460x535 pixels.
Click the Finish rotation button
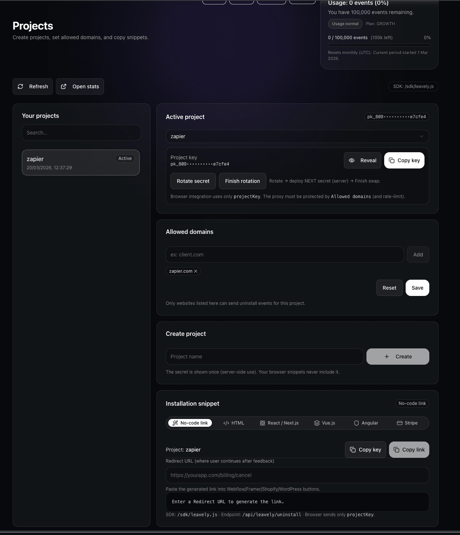(242, 181)
